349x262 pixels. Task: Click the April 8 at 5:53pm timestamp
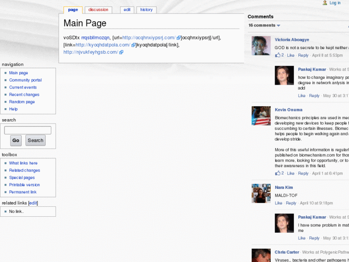click(327, 55)
